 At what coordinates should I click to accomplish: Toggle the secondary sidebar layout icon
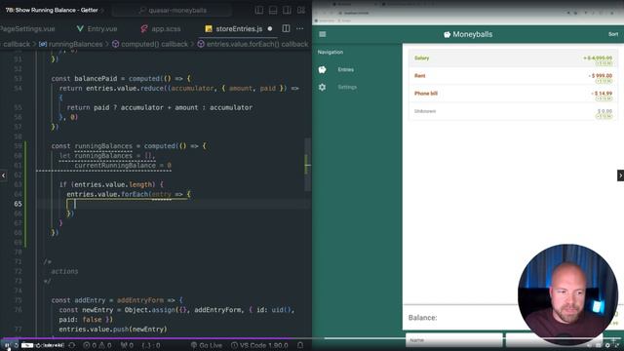point(287,10)
